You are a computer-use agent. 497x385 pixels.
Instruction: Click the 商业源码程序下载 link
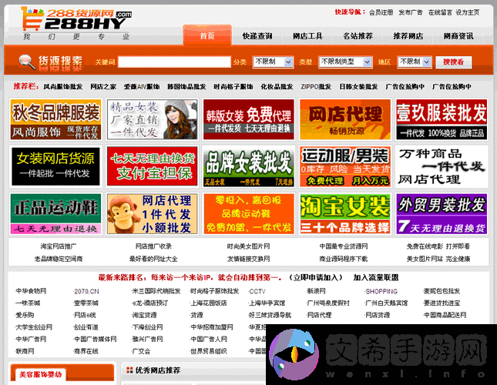[x=344, y=259]
